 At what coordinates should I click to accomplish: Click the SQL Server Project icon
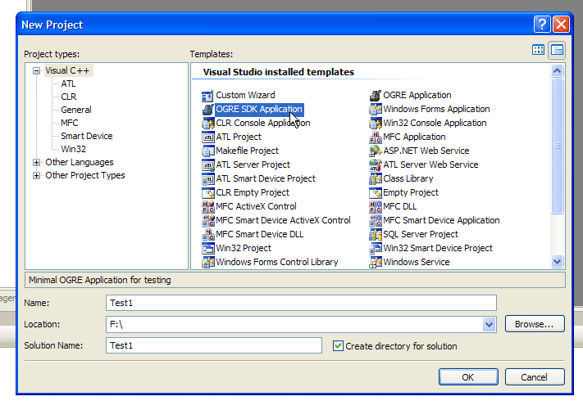(376, 234)
